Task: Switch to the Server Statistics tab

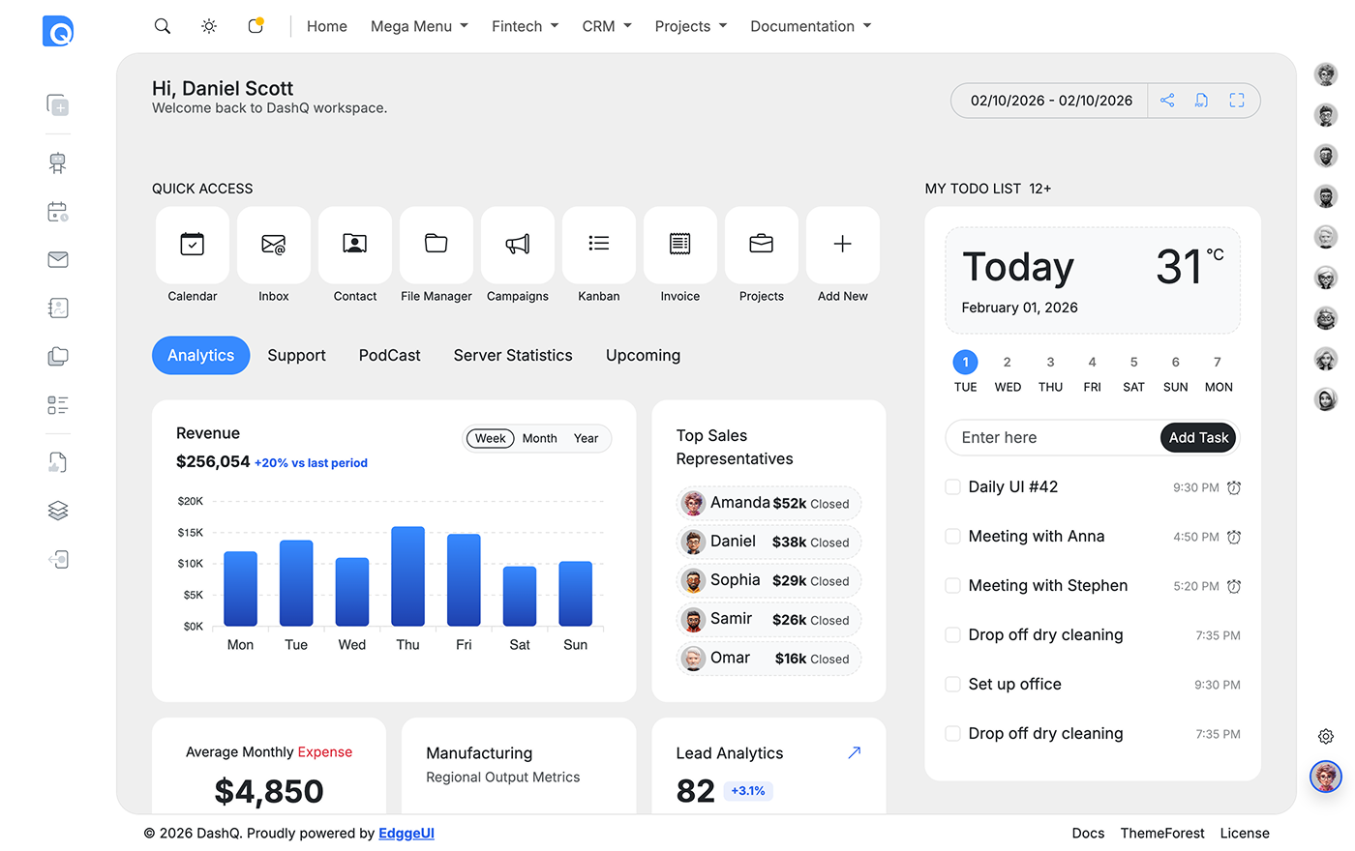Action: coord(513,356)
